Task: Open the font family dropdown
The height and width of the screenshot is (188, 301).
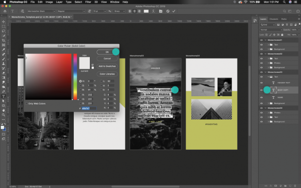Action: (41, 11)
